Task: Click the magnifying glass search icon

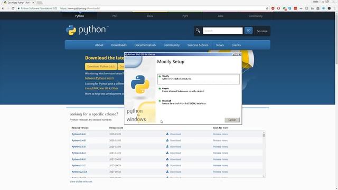Action: click(198, 31)
